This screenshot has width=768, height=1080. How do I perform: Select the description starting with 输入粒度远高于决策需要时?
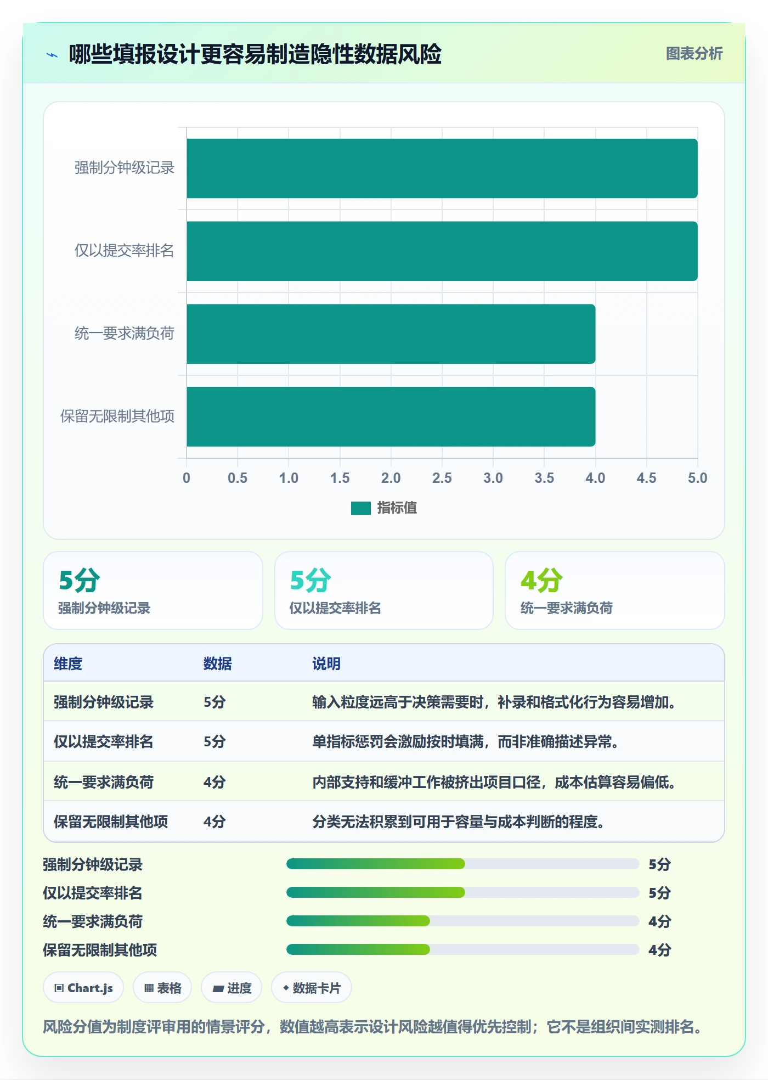coord(494,702)
